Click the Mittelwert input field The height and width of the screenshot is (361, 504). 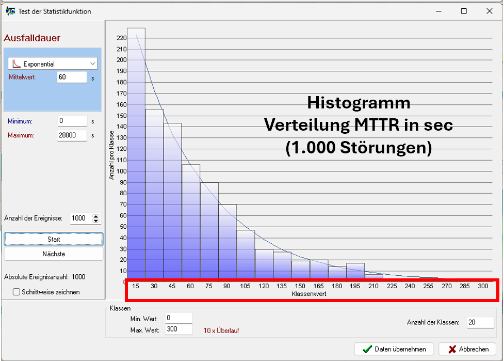72,77
